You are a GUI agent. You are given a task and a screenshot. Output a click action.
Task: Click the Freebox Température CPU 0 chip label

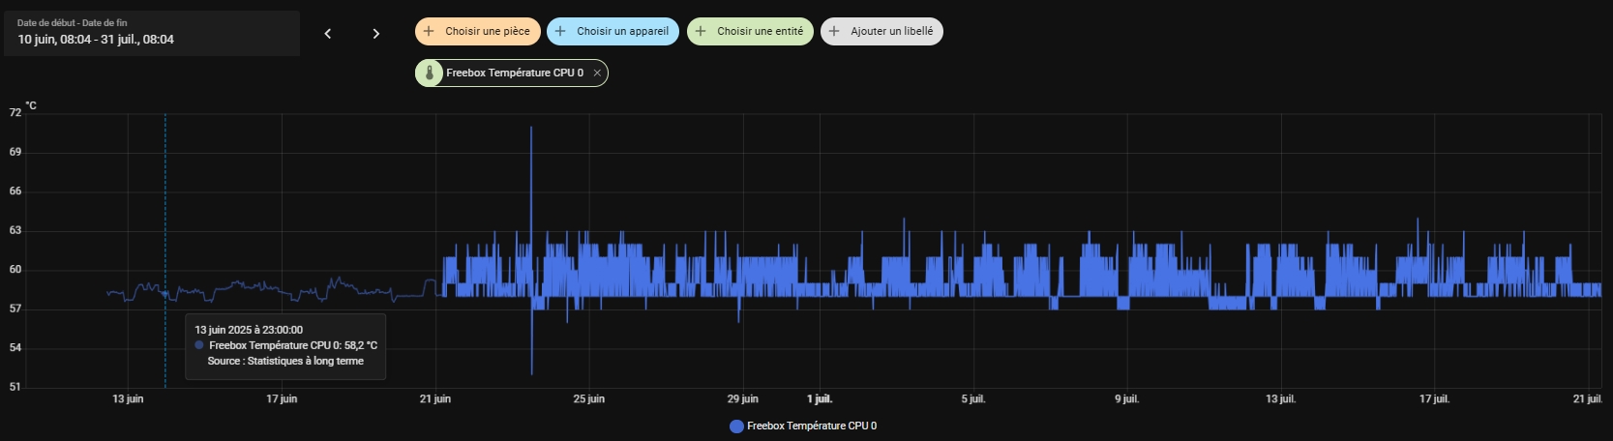pyautogui.click(x=515, y=73)
